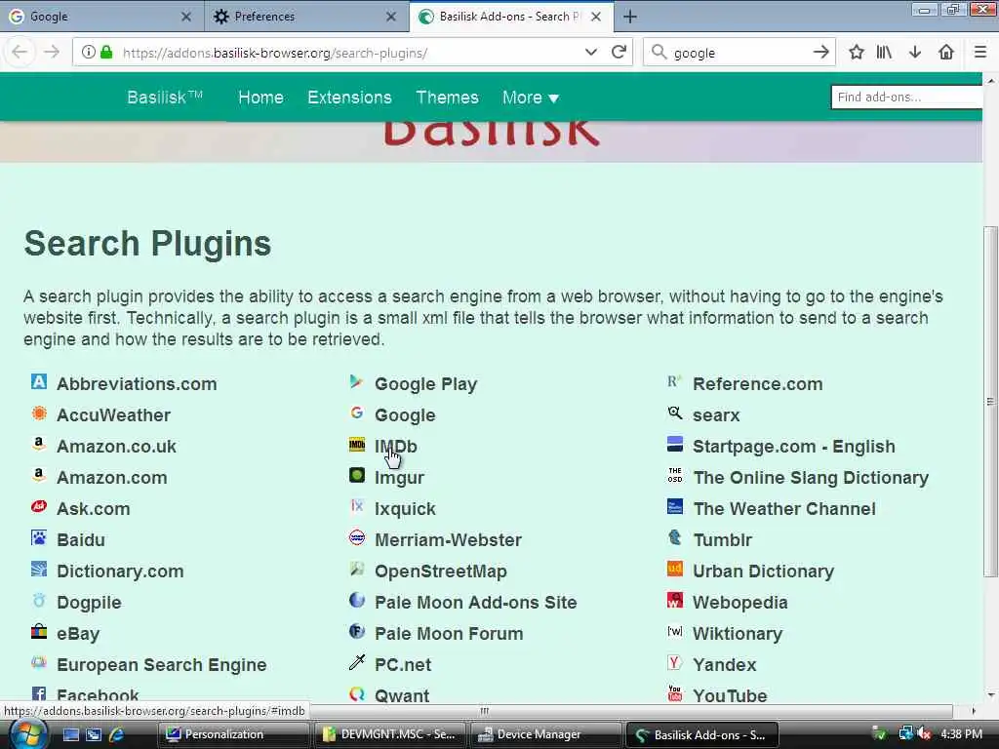Click the searx magnifier icon
Viewport: 999px width, 749px height.
click(675, 413)
